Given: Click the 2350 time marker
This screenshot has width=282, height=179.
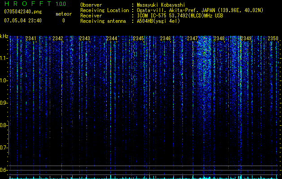Looking at the screenshot, I should tap(273, 38).
